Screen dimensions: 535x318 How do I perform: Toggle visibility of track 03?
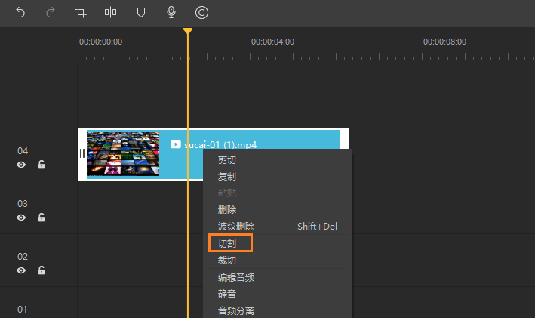(x=21, y=218)
